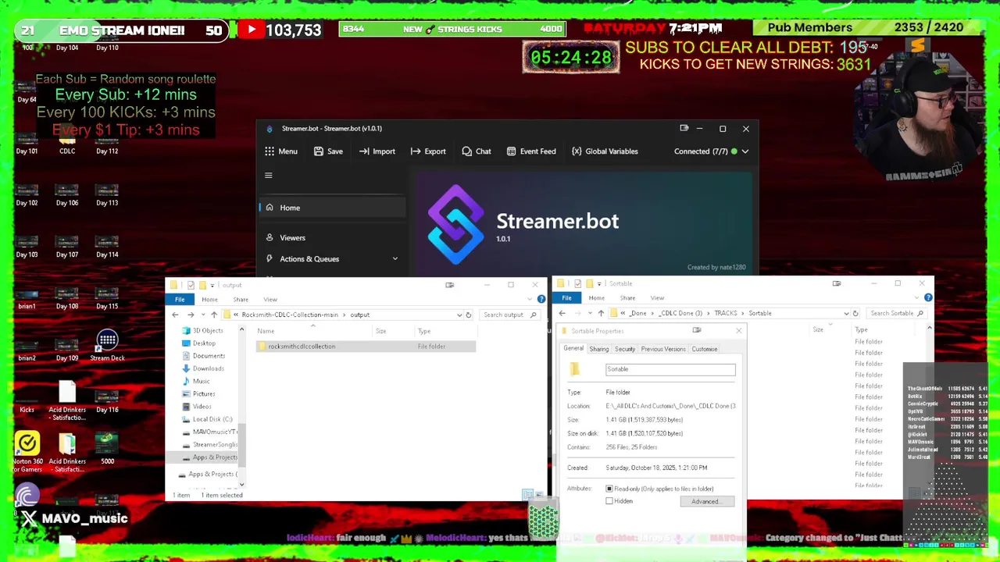Screen dimensions: 1000x562
Task: Select Home in Streamer.bot sidebar
Action: 332,208
